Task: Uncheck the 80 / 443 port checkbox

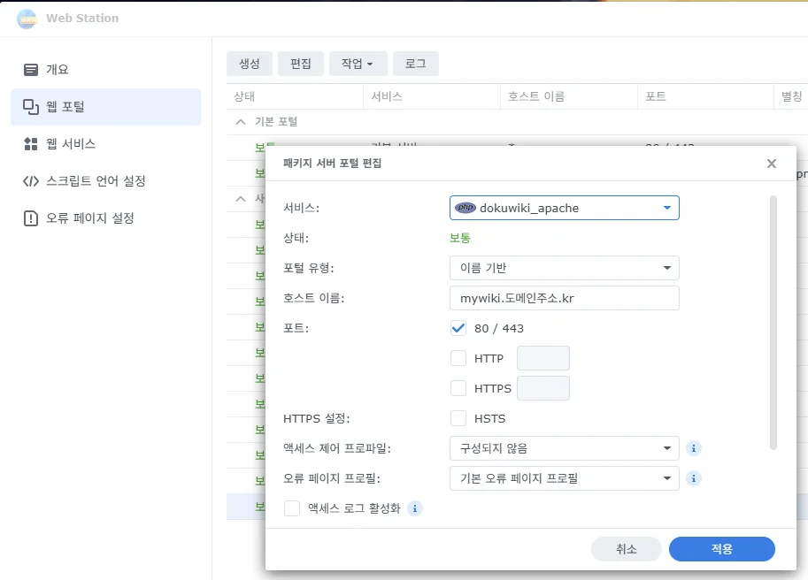Action: [458, 327]
